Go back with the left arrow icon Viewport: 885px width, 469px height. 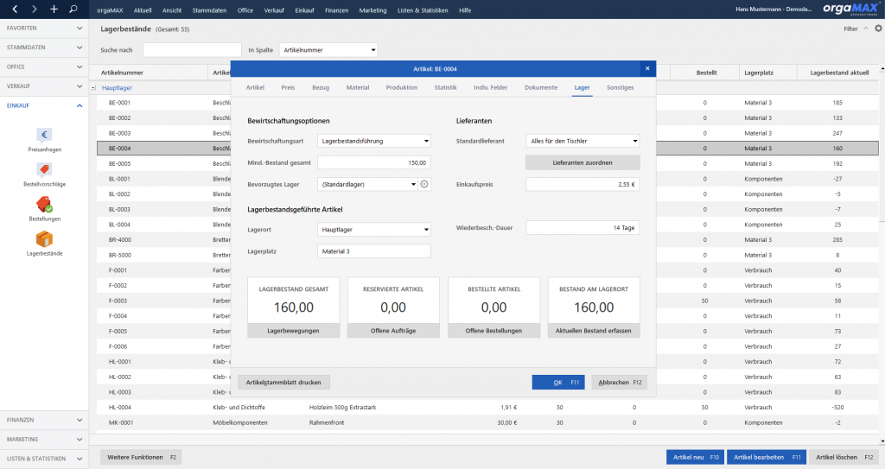coord(15,9)
